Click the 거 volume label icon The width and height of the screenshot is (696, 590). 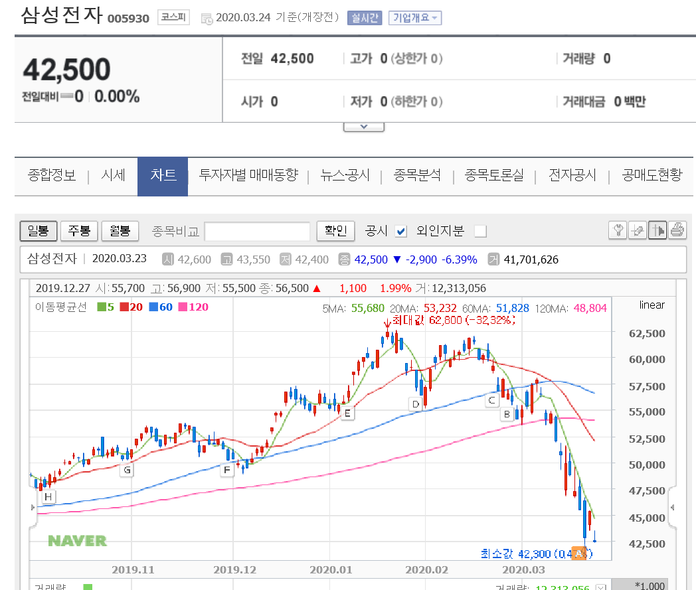point(493,259)
